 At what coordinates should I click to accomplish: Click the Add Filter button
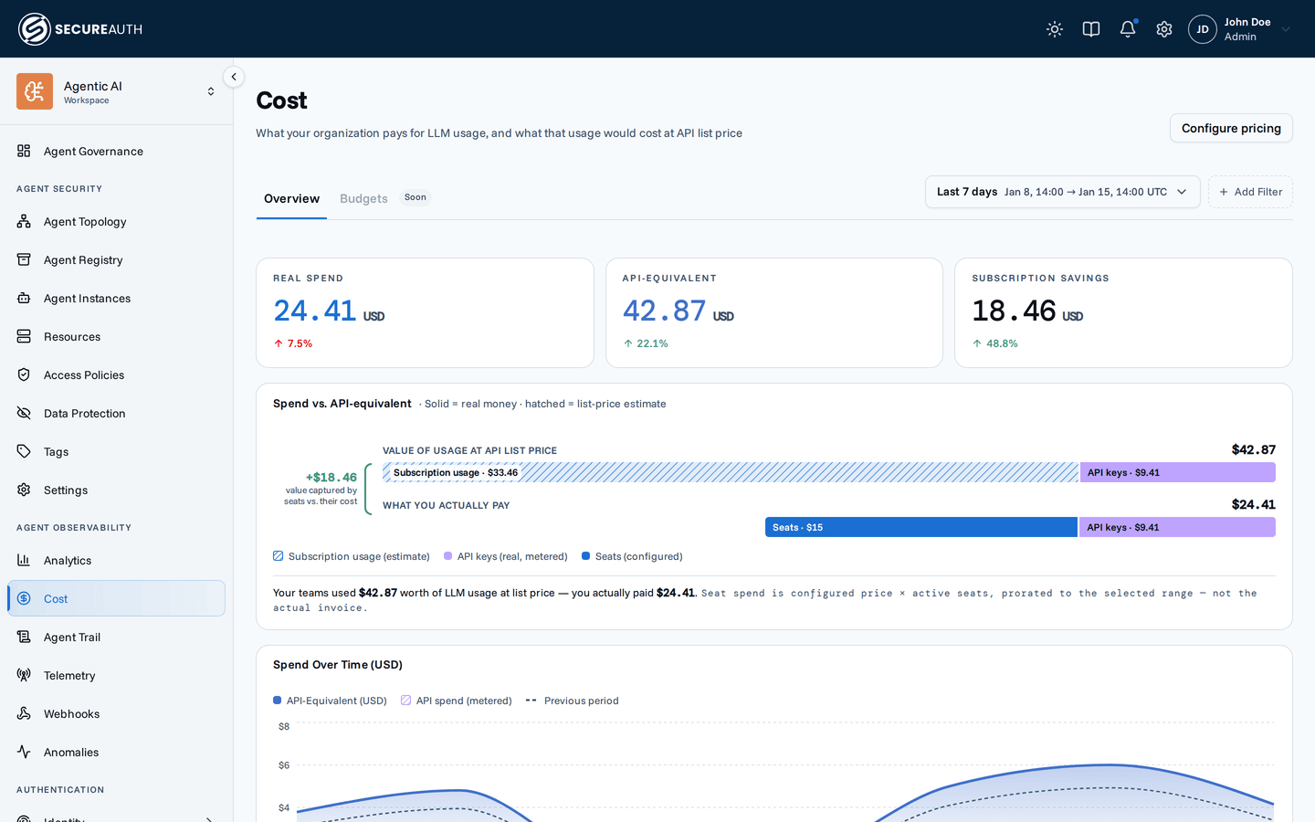click(1250, 192)
